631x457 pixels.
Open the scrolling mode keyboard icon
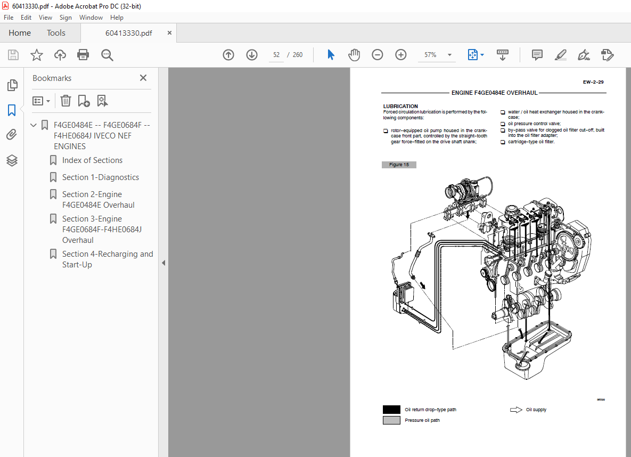503,55
